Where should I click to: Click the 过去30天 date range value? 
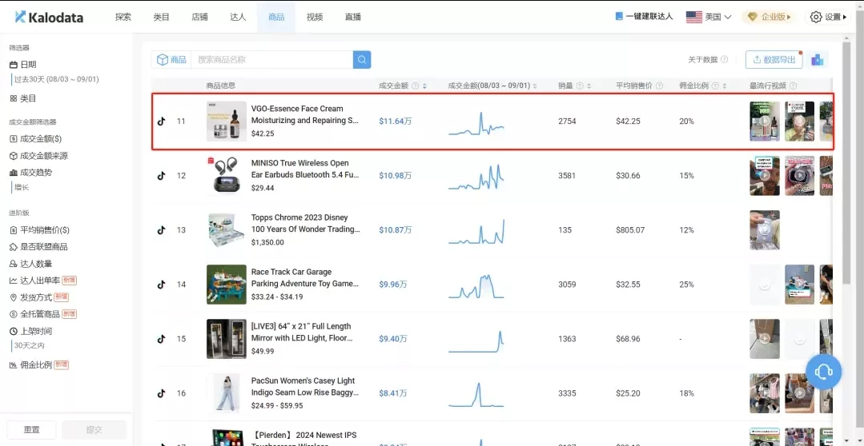(x=56, y=79)
